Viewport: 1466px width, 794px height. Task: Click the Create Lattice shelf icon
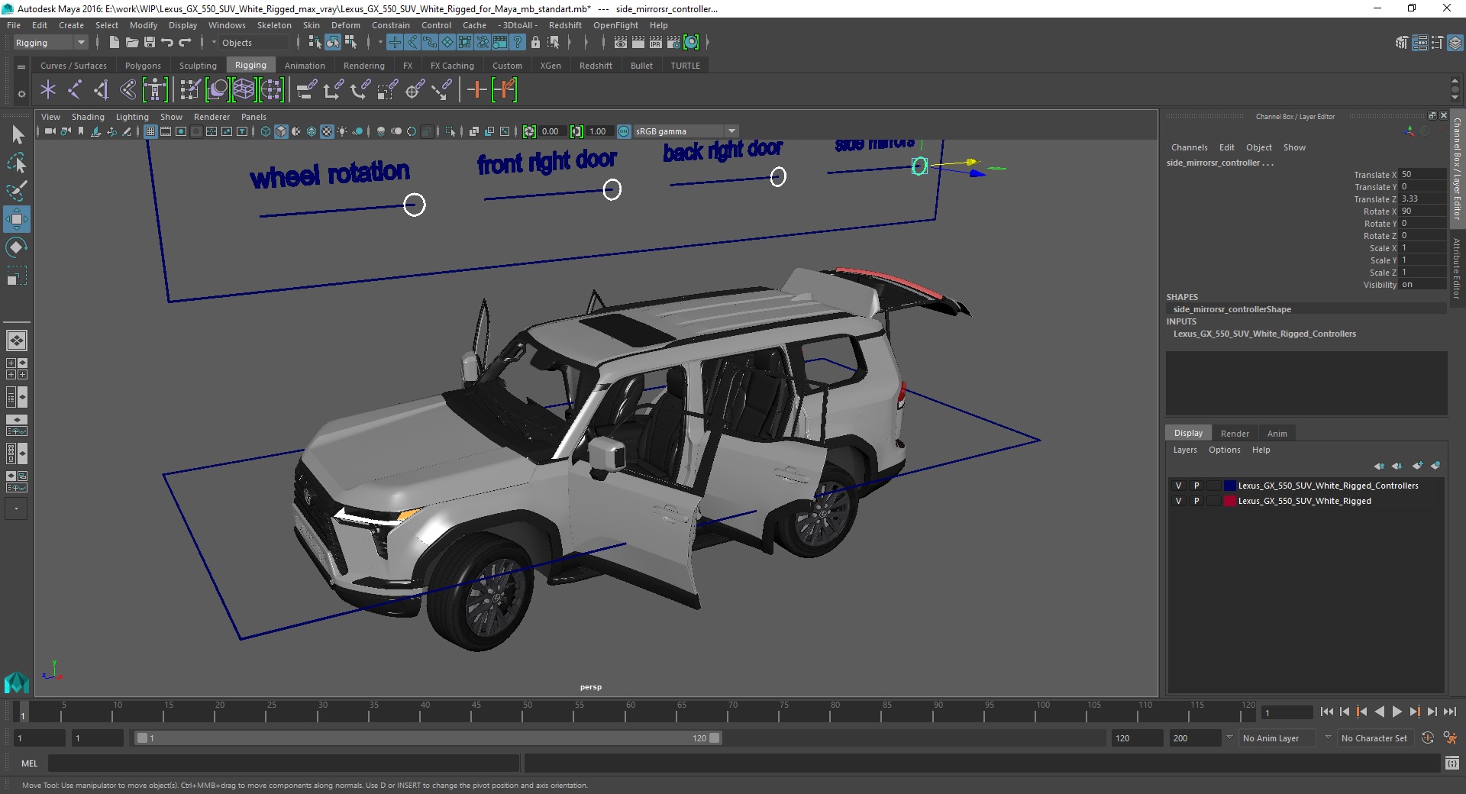(x=244, y=90)
